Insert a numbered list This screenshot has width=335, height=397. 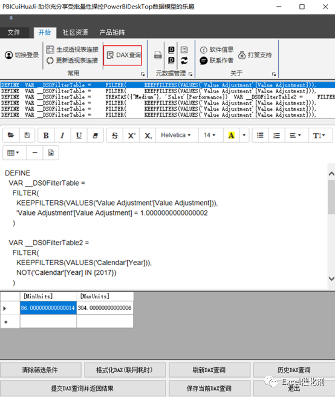pyautogui.click(x=276, y=136)
